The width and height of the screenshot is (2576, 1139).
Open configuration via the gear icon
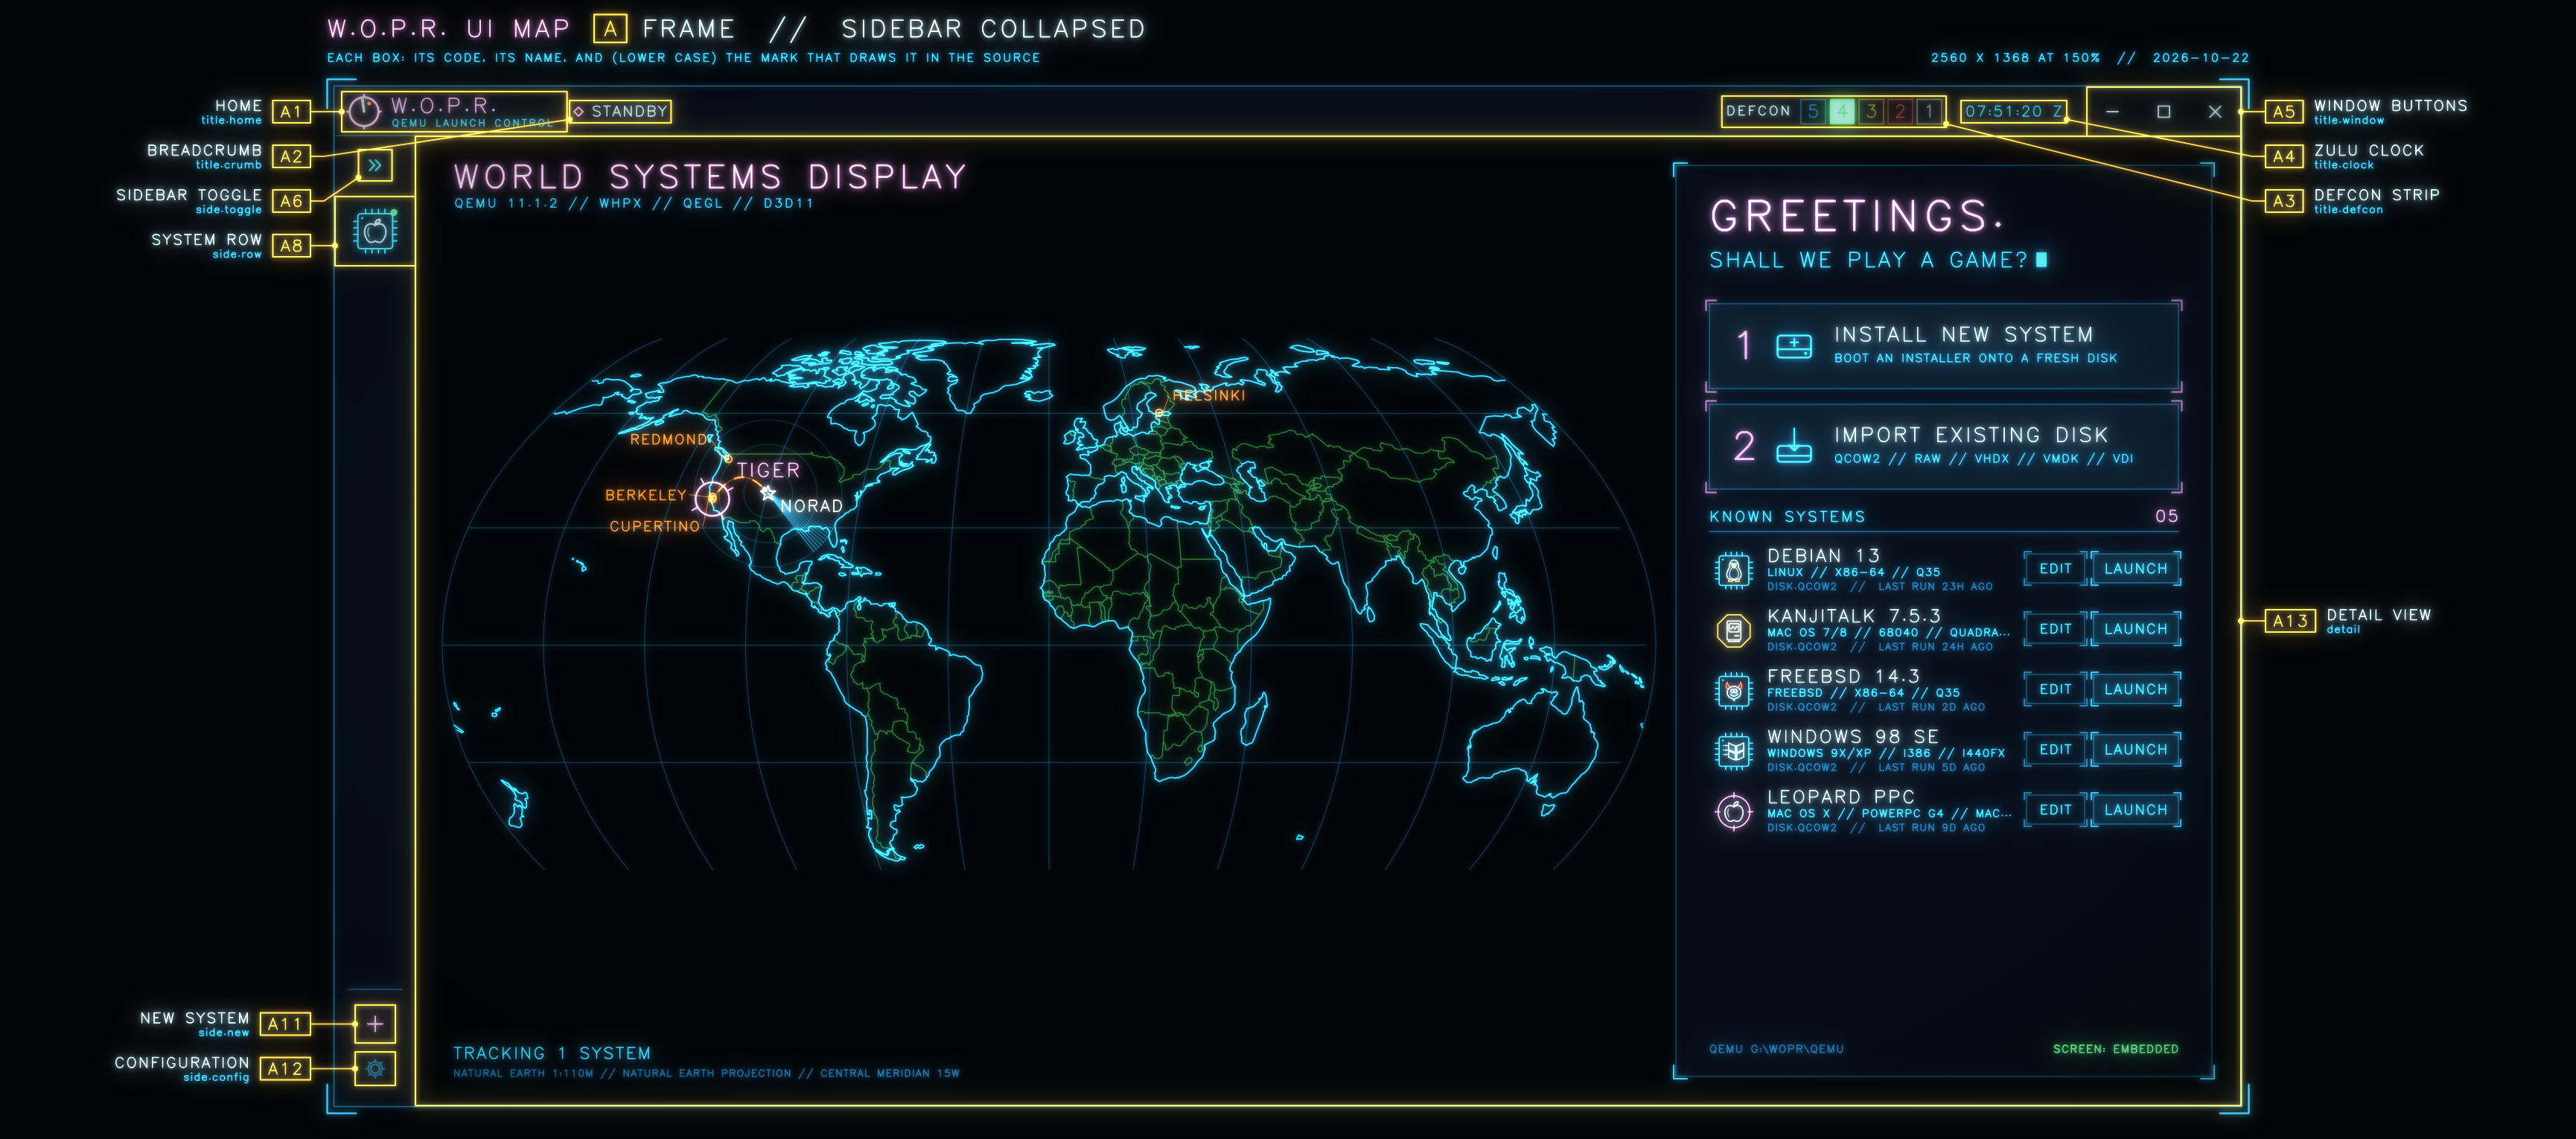tap(375, 1069)
